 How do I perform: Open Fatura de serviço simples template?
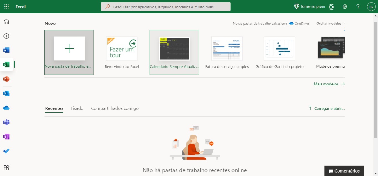(x=227, y=52)
